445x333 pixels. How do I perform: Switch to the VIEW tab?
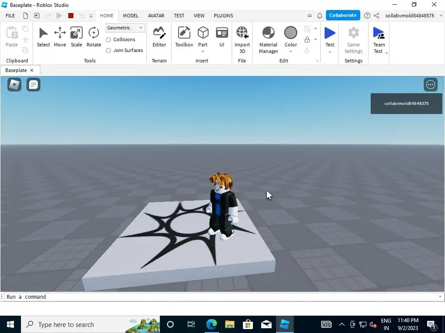(x=199, y=16)
